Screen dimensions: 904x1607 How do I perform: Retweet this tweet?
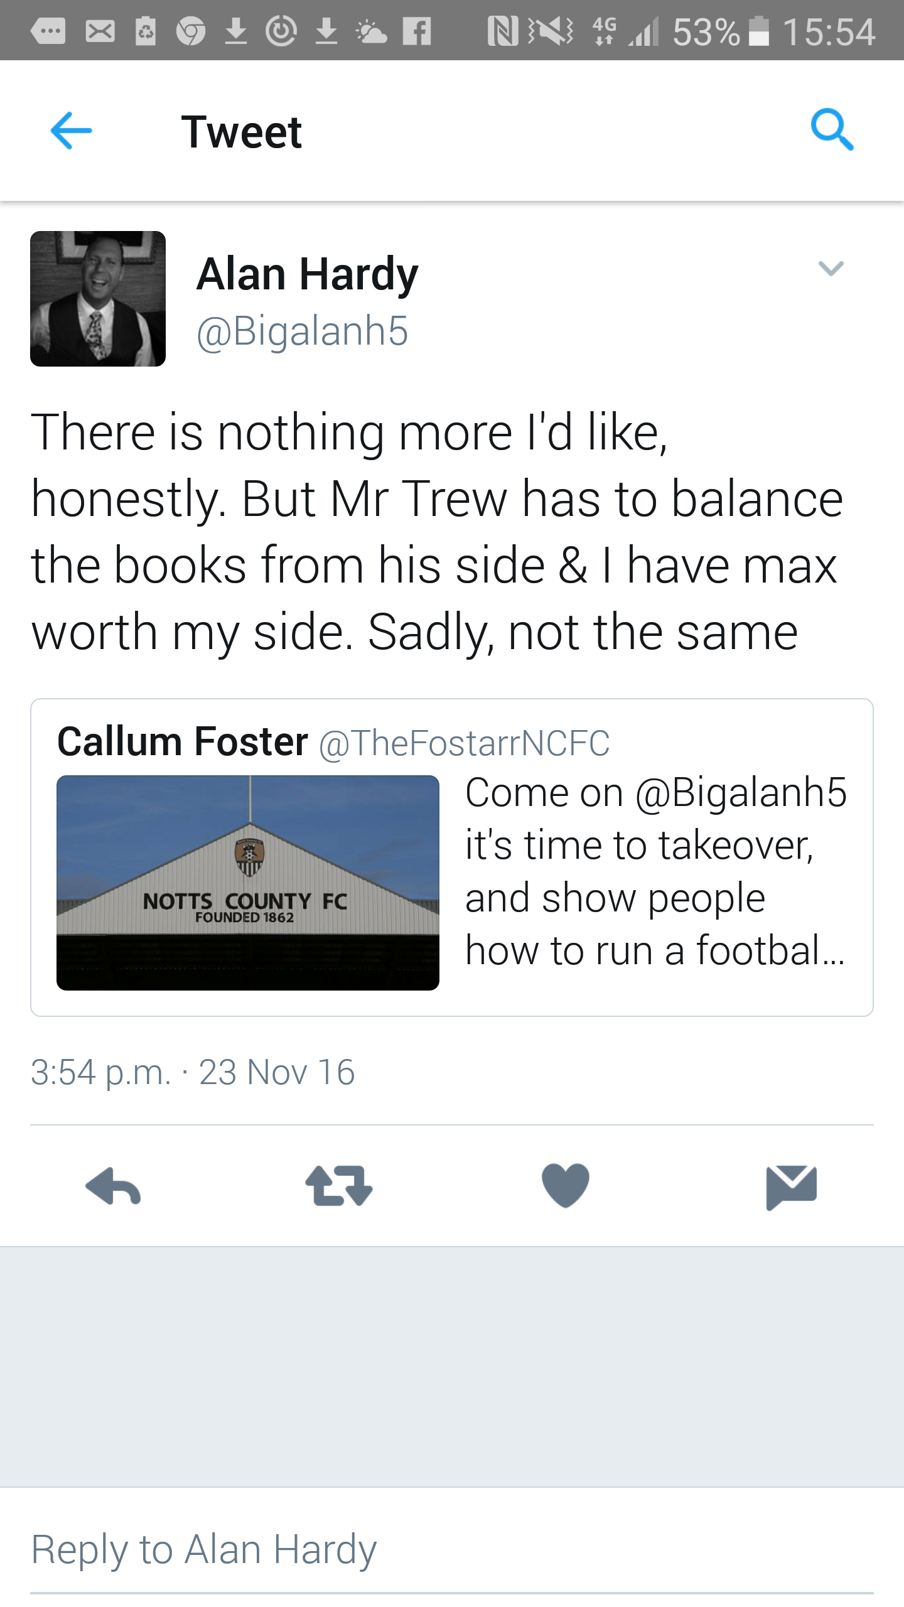pos(339,1186)
